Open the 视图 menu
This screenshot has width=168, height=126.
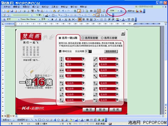[26, 7]
